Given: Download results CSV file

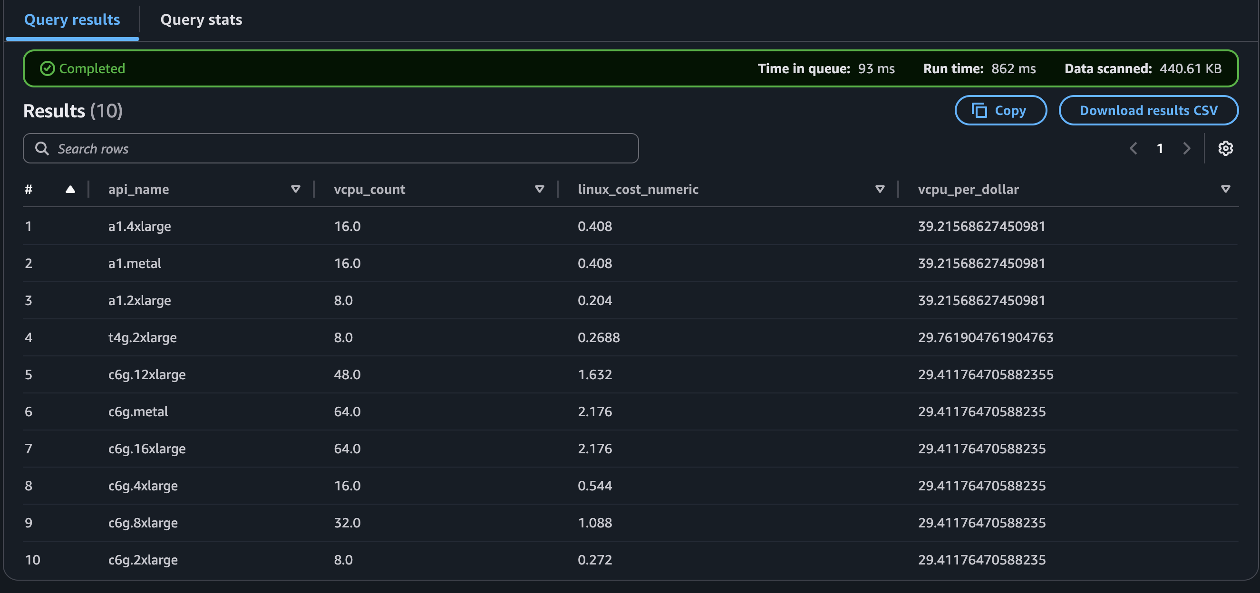Looking at the screenshot, I should (1148, 111).
